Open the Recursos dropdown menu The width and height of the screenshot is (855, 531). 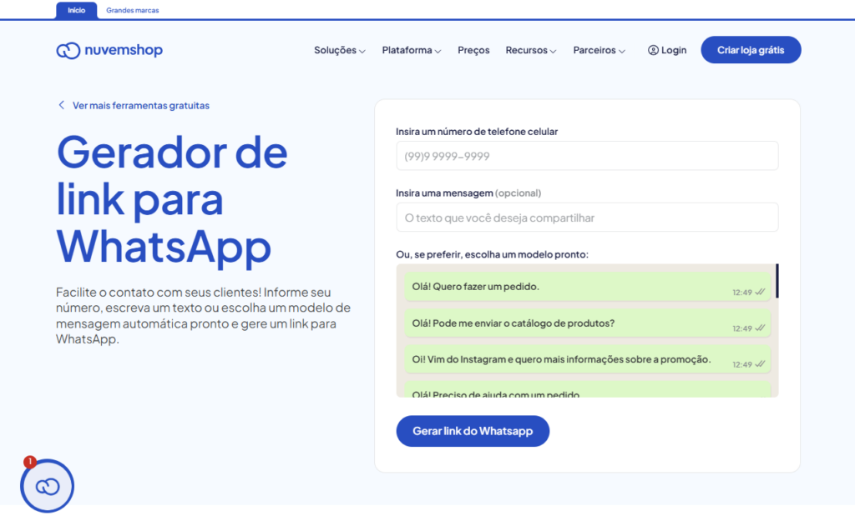[530, 50]
